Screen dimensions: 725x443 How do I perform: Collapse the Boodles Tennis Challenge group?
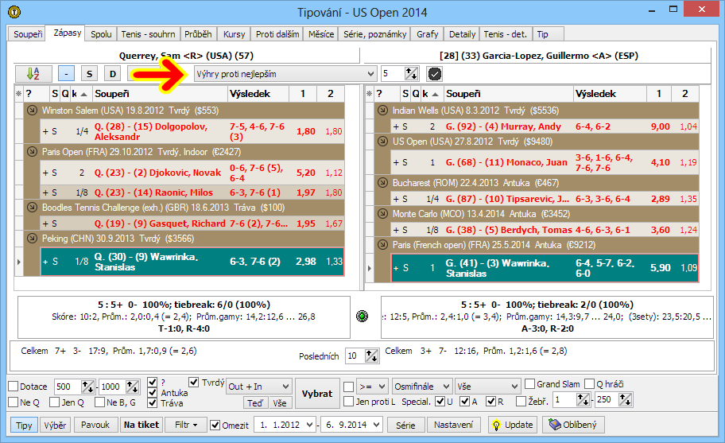pos(32,207)
